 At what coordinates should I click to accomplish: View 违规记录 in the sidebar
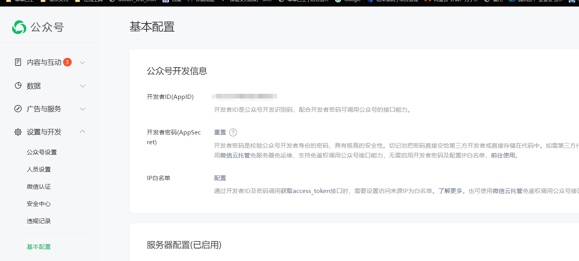[39, 221]
